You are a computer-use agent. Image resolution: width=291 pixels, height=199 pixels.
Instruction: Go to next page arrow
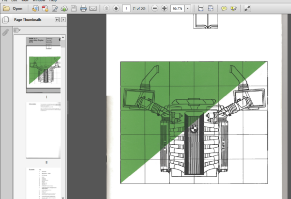pyautogui.click(x=116, y=8)
